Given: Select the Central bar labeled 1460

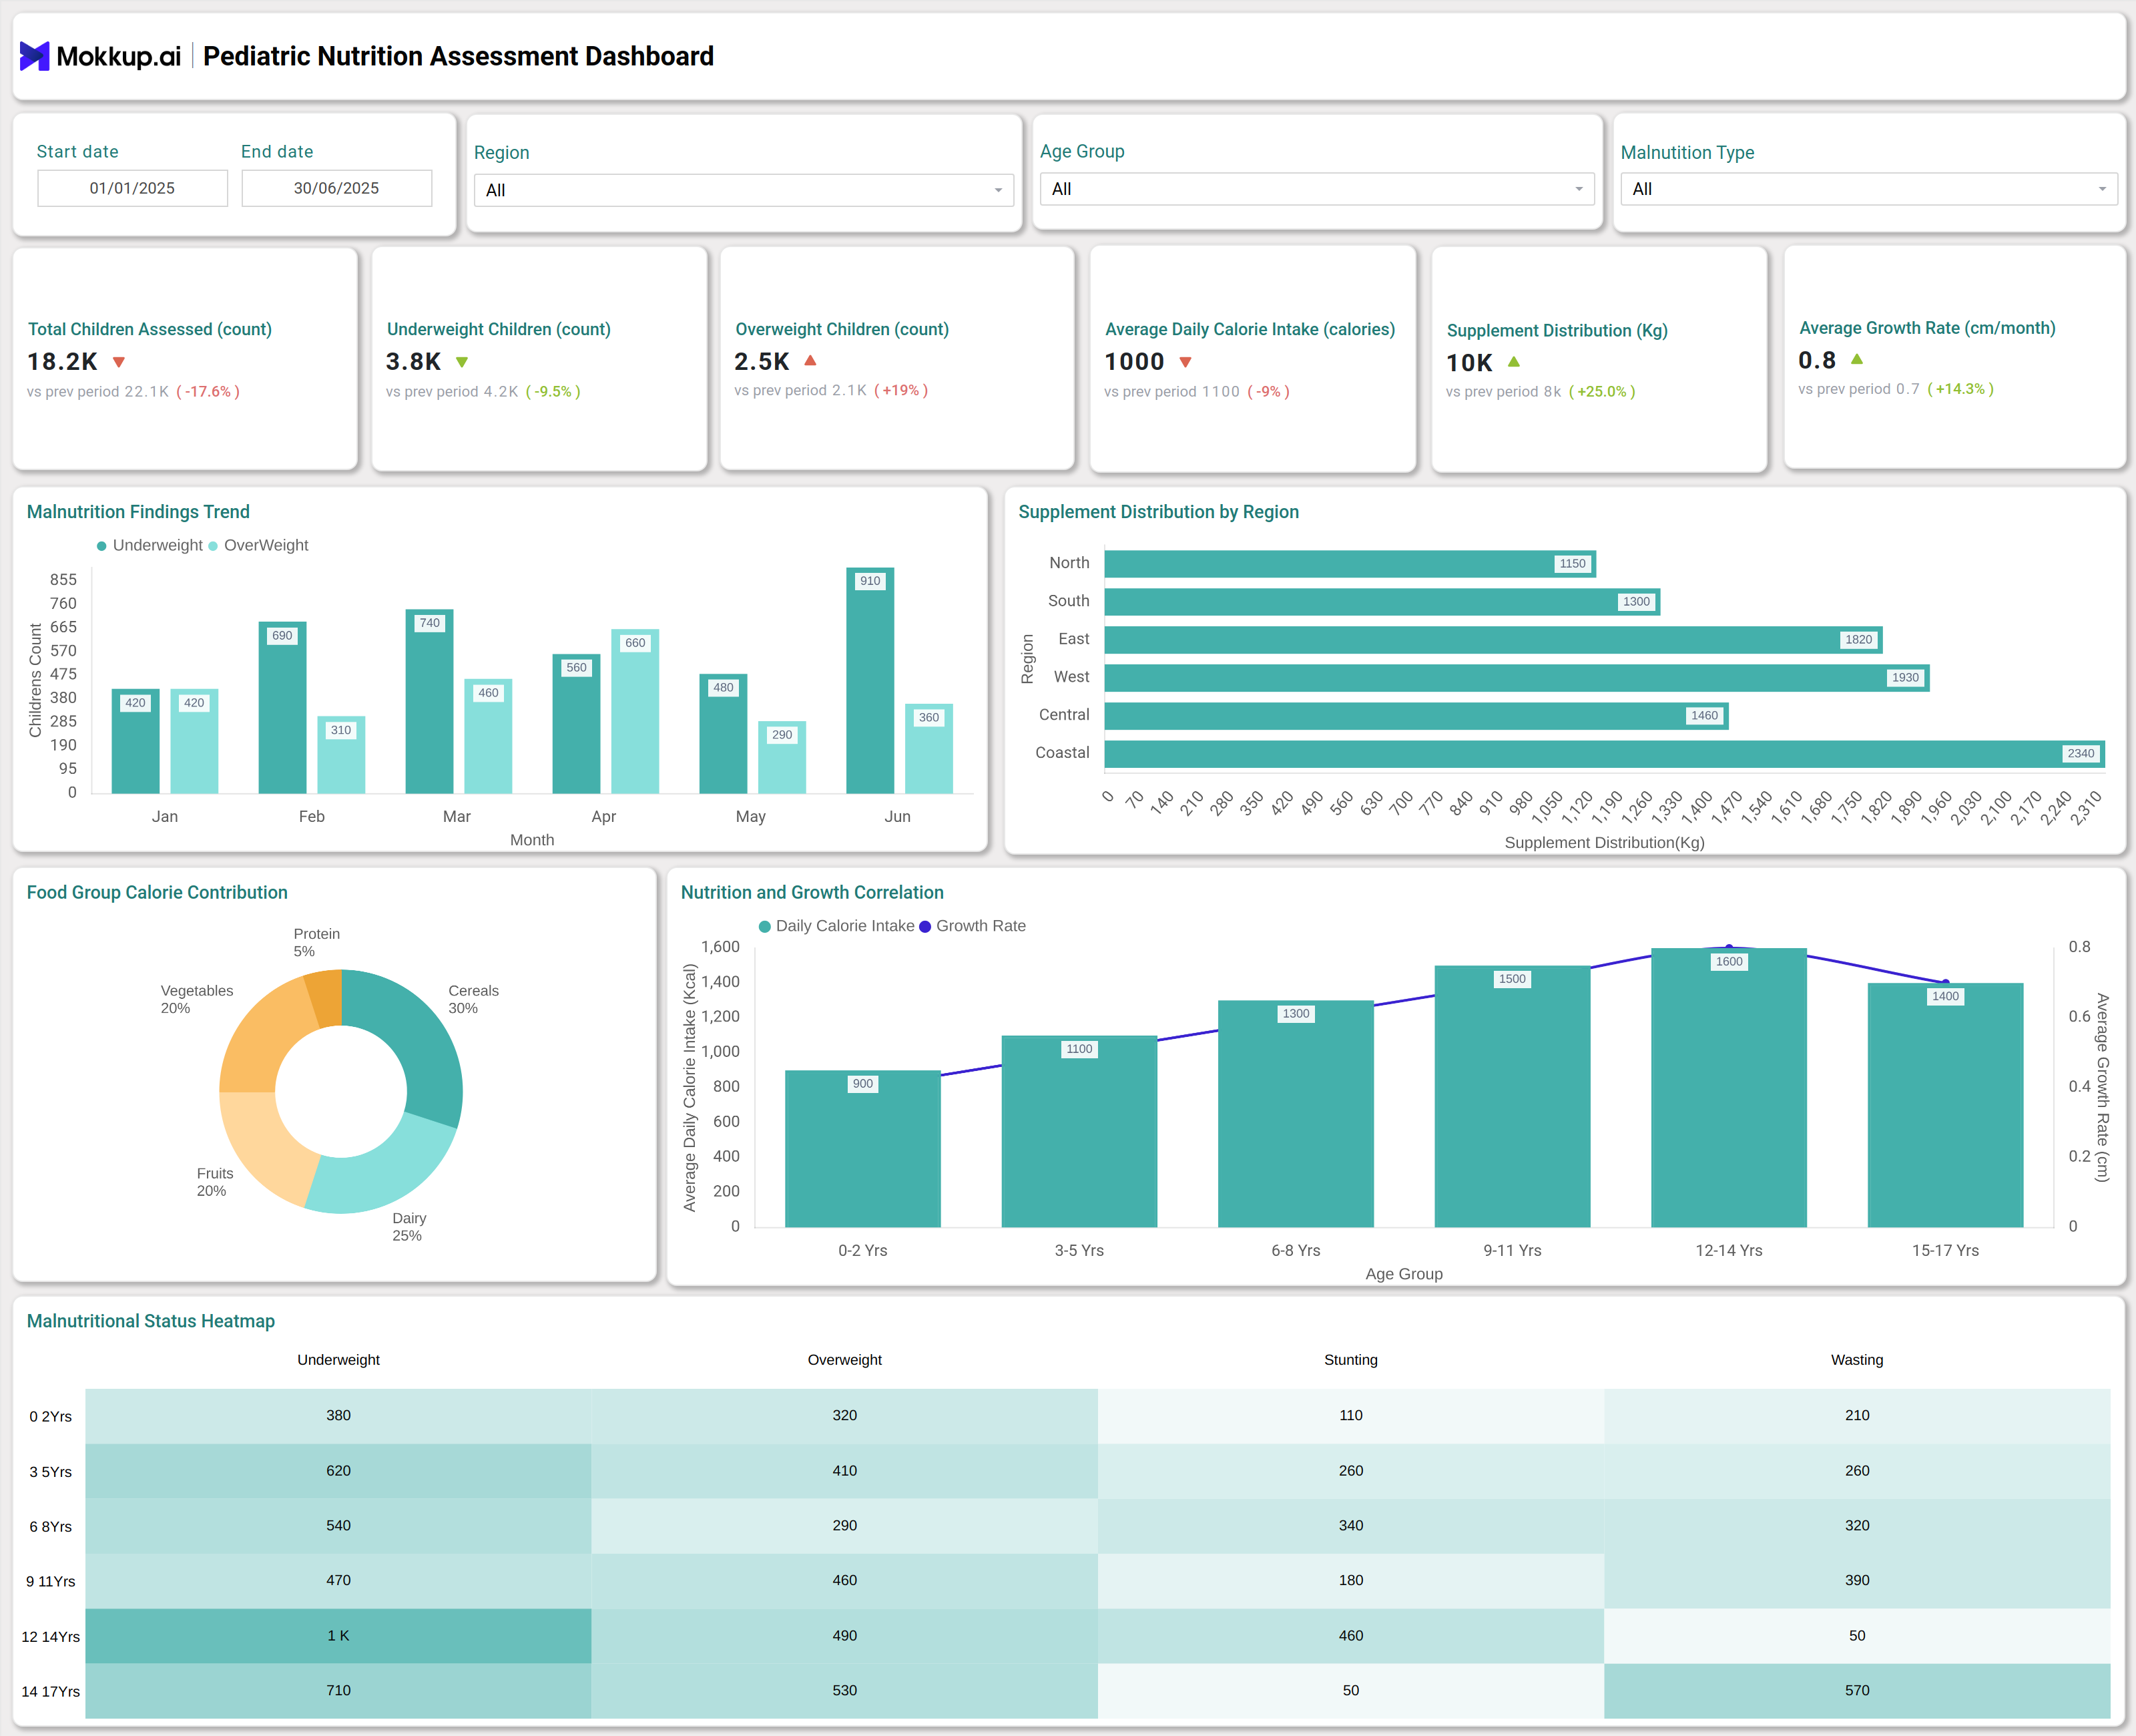Looking at the screenshot, I should coord(1416,716).
